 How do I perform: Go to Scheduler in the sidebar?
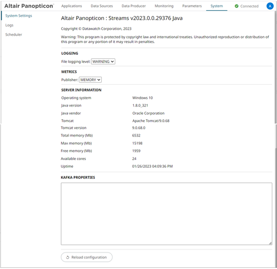pos(14,35)
